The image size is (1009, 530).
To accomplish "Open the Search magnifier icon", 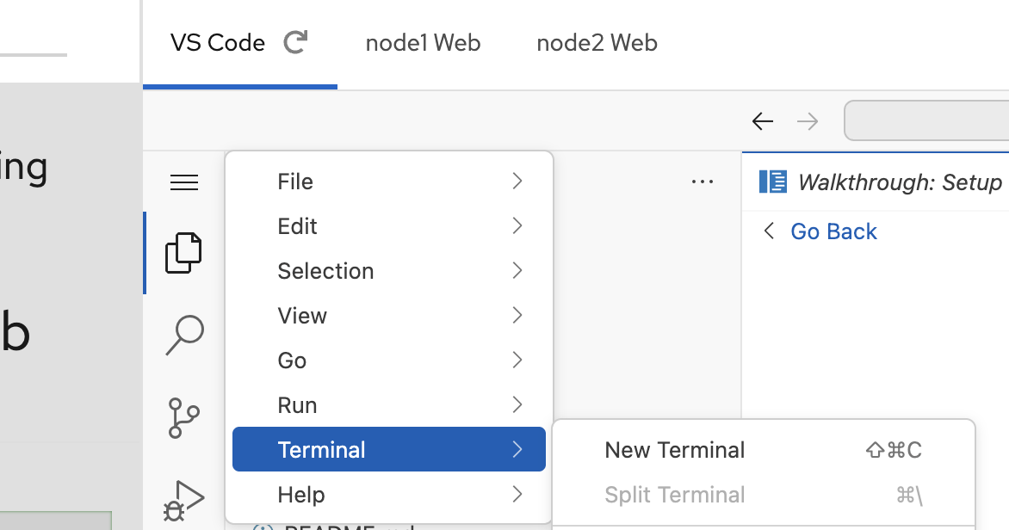I will tap(185, 335).
